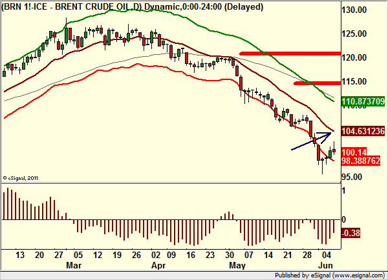This screenshot has height=280, width=388.
Task: Click the -0.38 indicator value label
Action: [350, 233]
